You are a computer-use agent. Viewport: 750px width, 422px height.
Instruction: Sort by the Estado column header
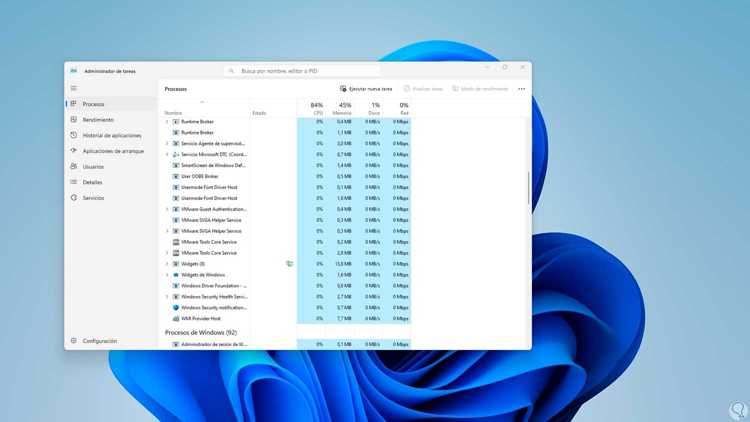tap(273, 108)
